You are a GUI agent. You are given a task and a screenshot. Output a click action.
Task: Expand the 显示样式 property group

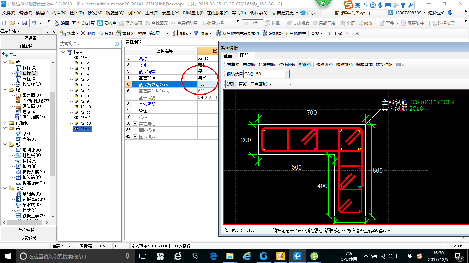[135, 137]
